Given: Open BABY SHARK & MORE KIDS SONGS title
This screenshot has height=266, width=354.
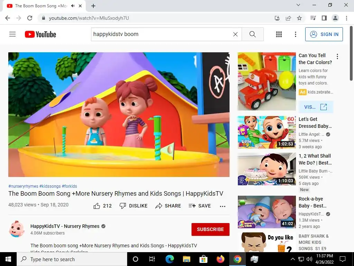Looking at the screenshot, I should 314,242.
